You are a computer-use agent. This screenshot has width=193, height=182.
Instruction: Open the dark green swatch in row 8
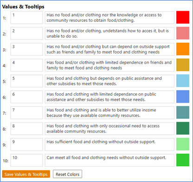click(x=183, y=128)
